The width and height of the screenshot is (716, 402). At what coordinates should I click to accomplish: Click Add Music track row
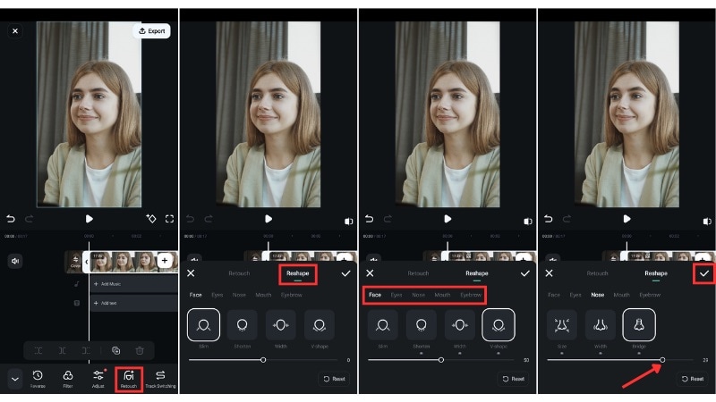[x=133, y=284]
